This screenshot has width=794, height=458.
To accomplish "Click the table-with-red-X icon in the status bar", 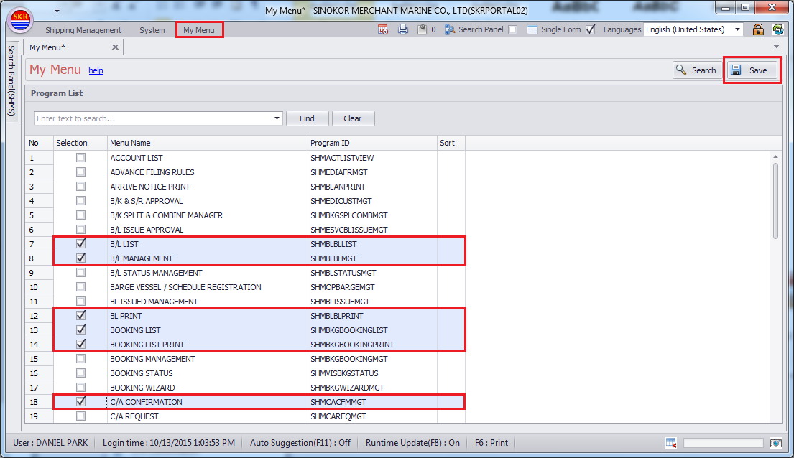I will (x=671, y=443).
